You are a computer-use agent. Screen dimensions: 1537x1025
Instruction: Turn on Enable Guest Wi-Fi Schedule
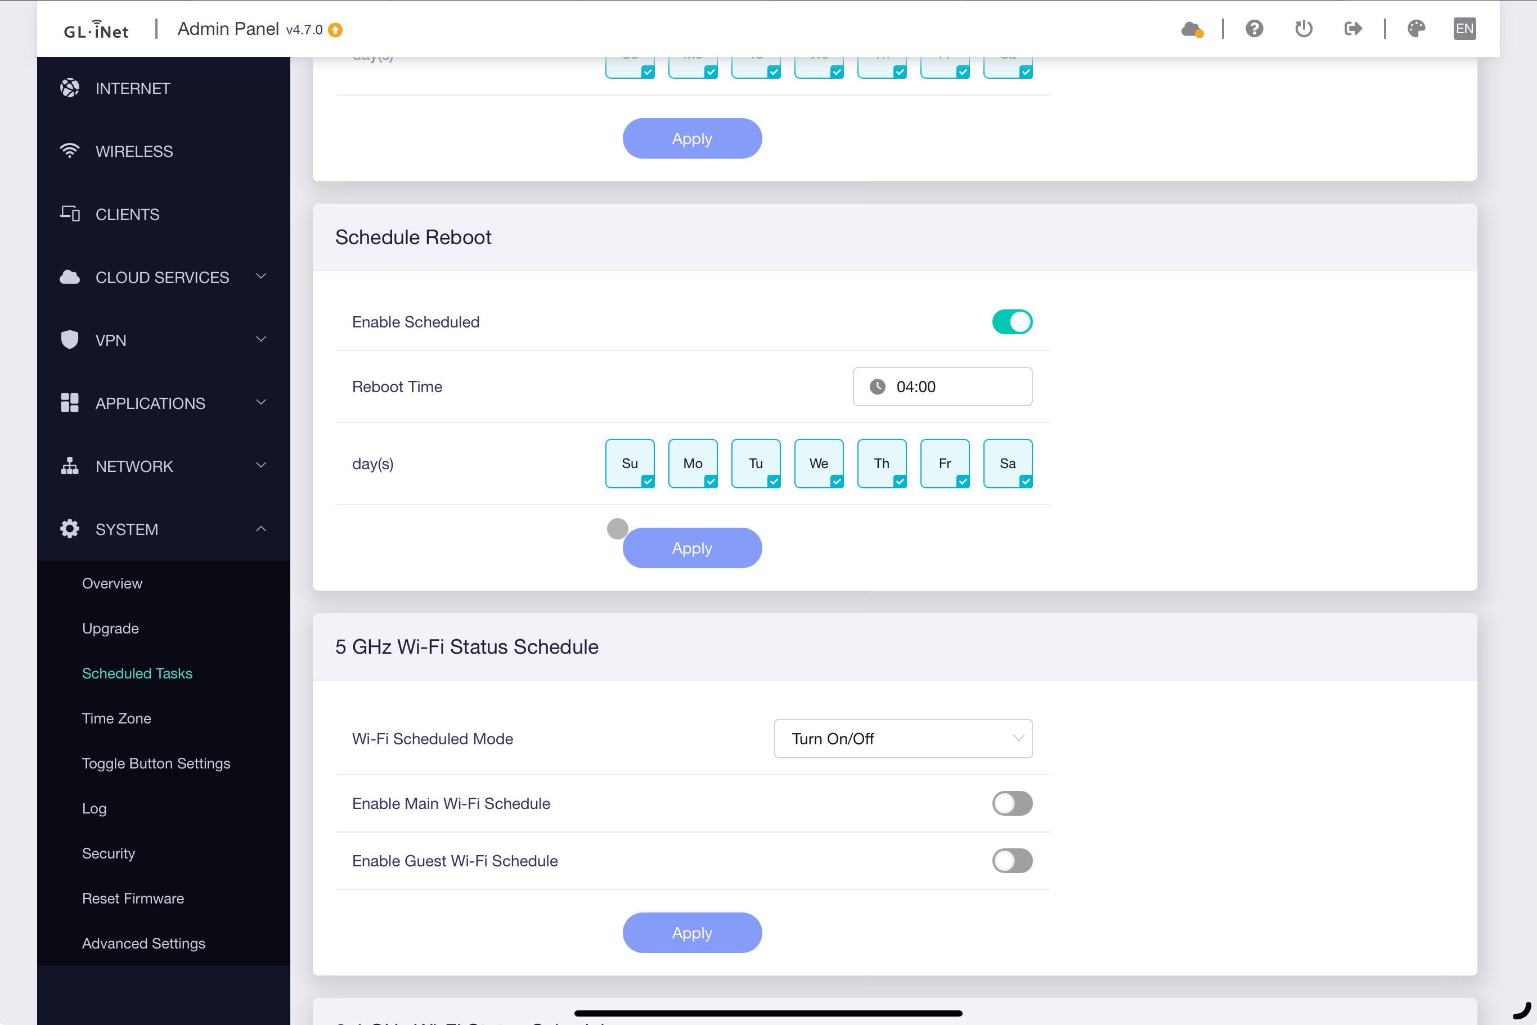click(x=1012, y=861)
